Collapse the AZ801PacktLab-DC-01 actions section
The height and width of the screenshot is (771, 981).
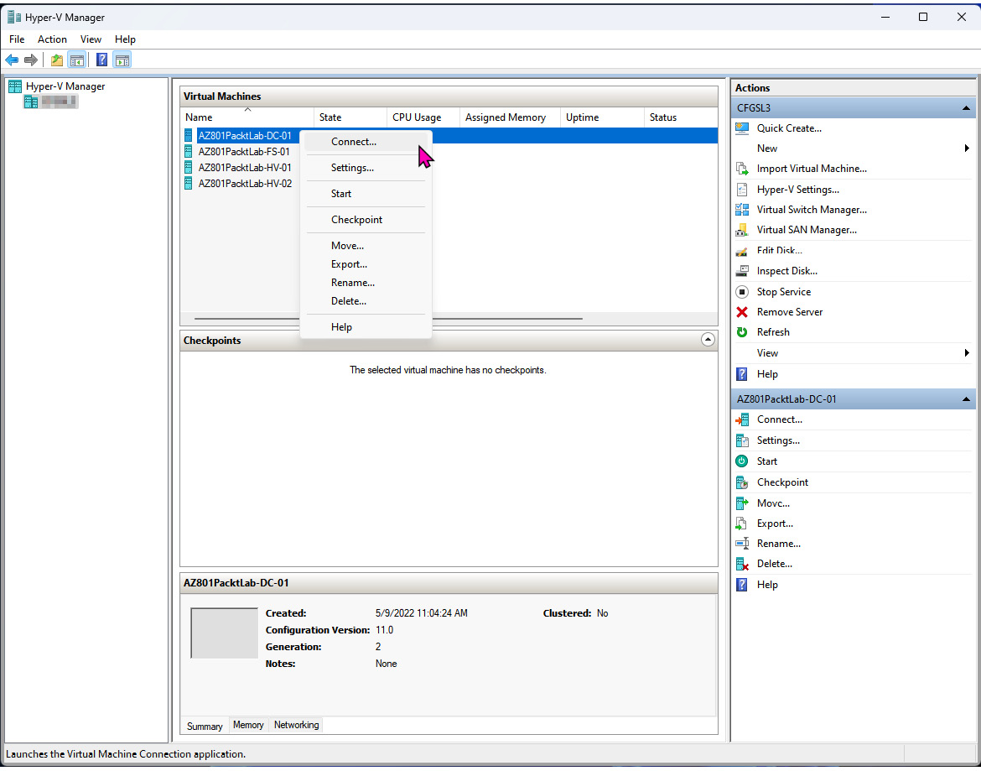pyautogui.click(x=966, y=399)
